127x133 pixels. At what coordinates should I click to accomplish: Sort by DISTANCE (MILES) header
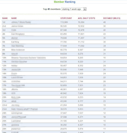tap(112, 18)
